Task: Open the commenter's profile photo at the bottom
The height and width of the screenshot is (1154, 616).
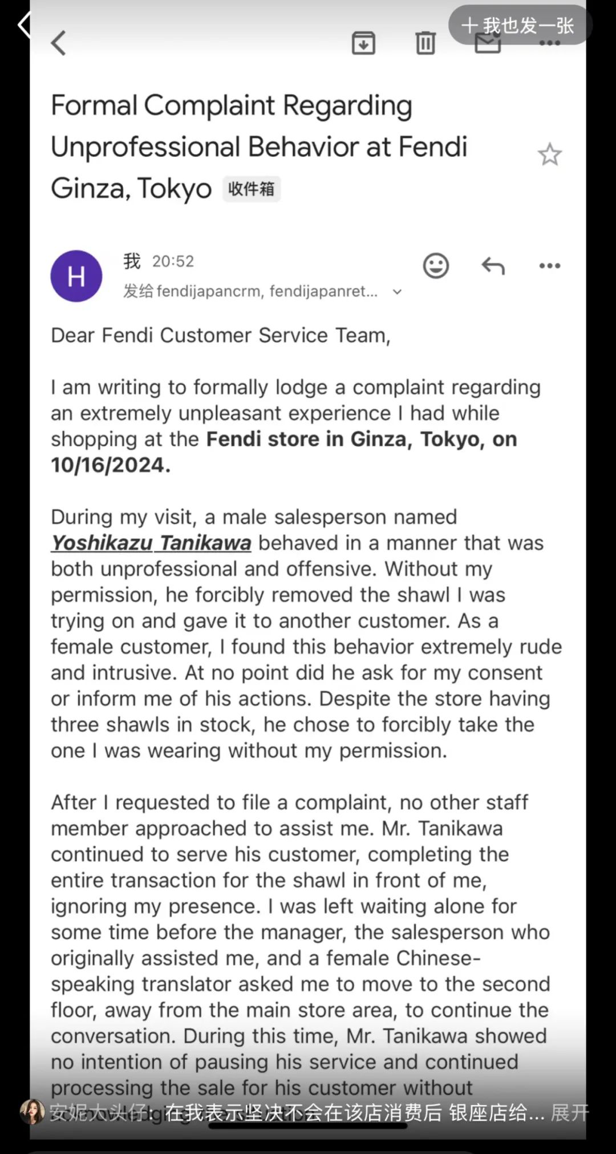Action: coord(32,1112)
